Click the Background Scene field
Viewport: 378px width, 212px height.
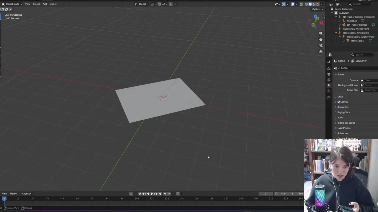369,85
